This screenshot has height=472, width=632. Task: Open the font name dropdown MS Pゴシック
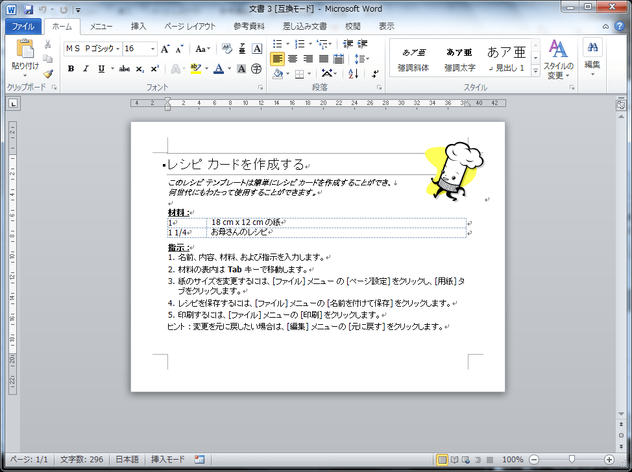(x=118, y=49)
